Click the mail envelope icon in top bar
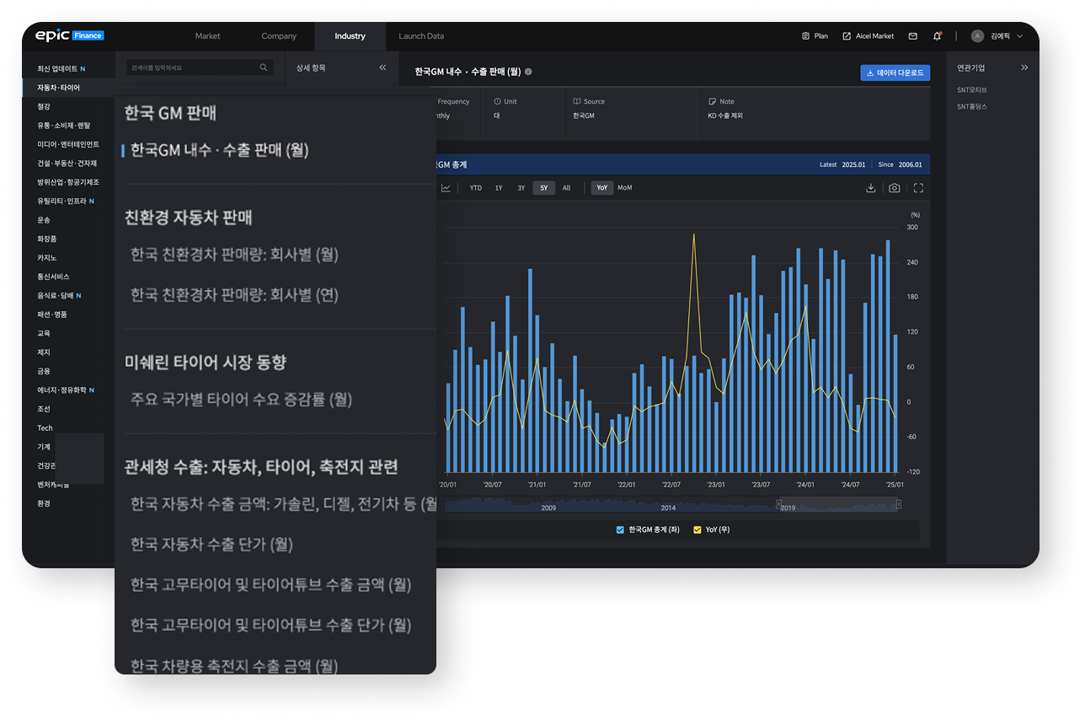Viewport: 1085px width, 720px height. coord(912,35)
